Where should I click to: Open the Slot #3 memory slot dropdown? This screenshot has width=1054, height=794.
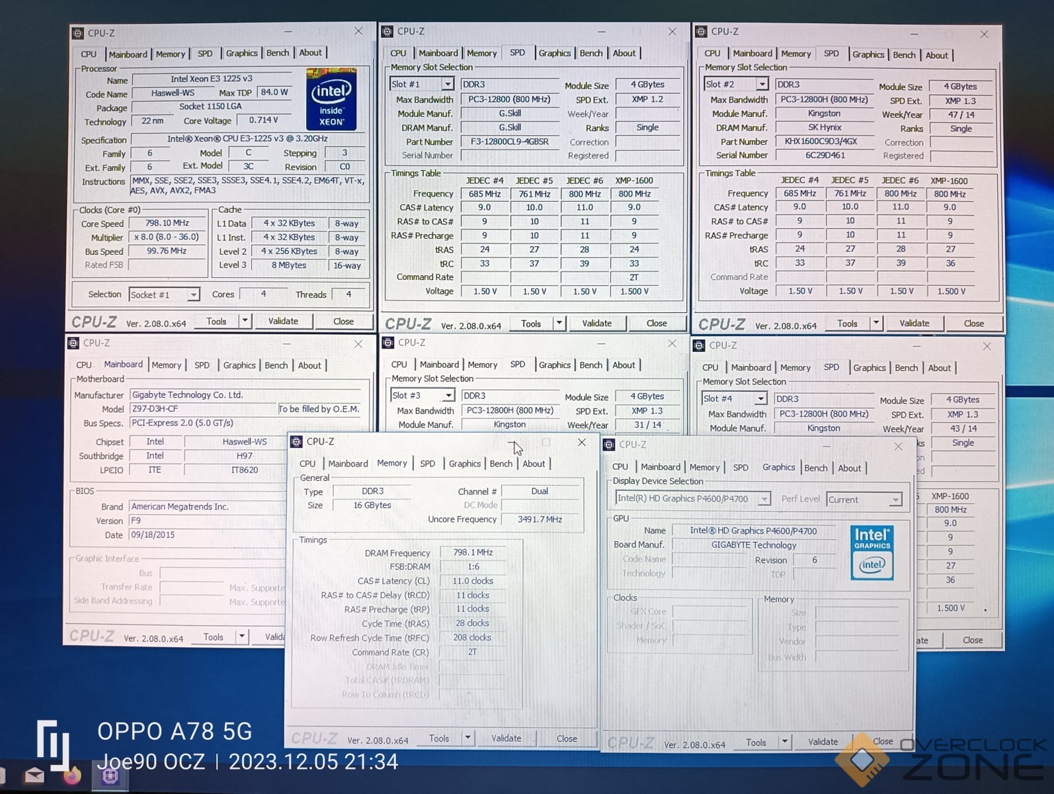pos(448,395)
